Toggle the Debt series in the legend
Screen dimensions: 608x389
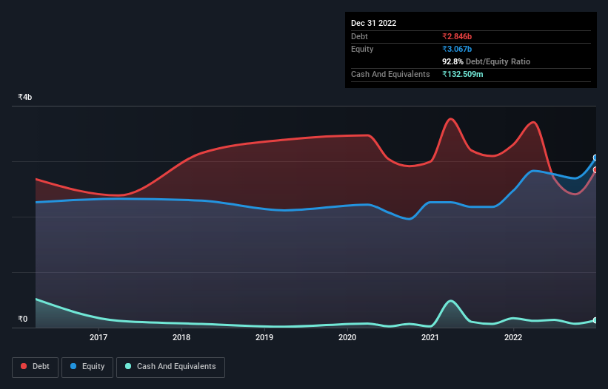[35, 367]
